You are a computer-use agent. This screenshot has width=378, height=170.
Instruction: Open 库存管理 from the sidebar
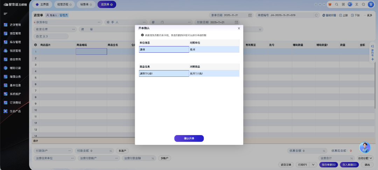pyautogui.click(x=15, y=42)
